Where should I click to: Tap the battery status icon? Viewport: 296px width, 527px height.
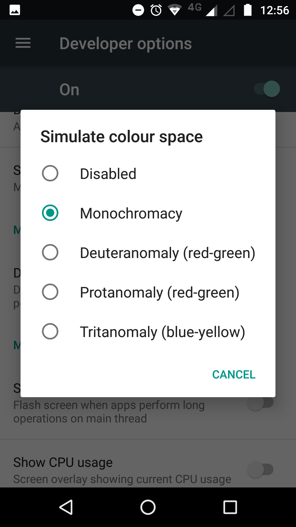point(248,10)
